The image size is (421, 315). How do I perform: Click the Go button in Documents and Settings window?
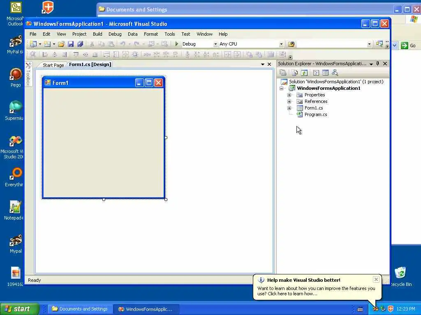point(409,46)
